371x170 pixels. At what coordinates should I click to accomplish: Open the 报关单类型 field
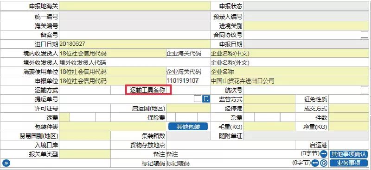pyautogui.click(x=85, y=154)
